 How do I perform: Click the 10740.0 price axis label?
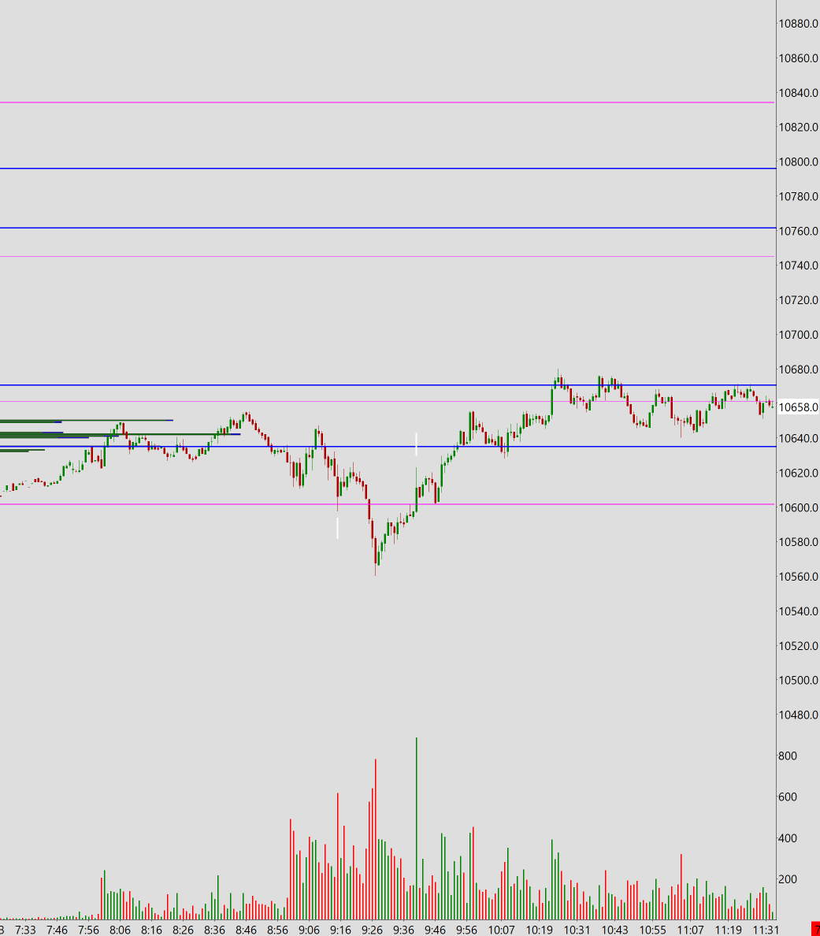coord(799,266)
